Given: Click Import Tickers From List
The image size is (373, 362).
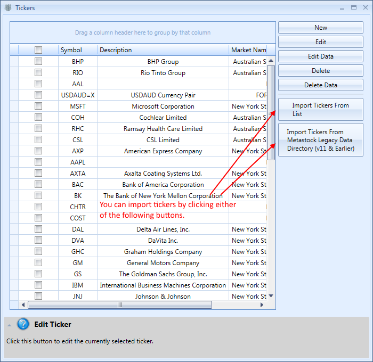Looking at the screenshot, I should coord(321,110).
